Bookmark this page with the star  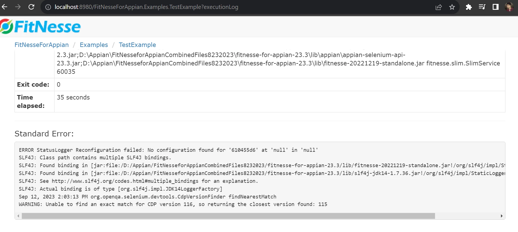(x=452, y=7)
